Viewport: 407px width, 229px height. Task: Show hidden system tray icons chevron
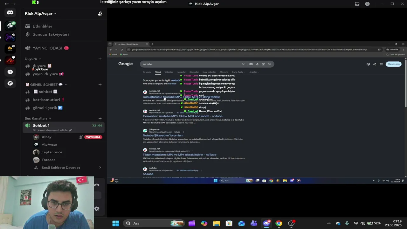coord(329,223)
